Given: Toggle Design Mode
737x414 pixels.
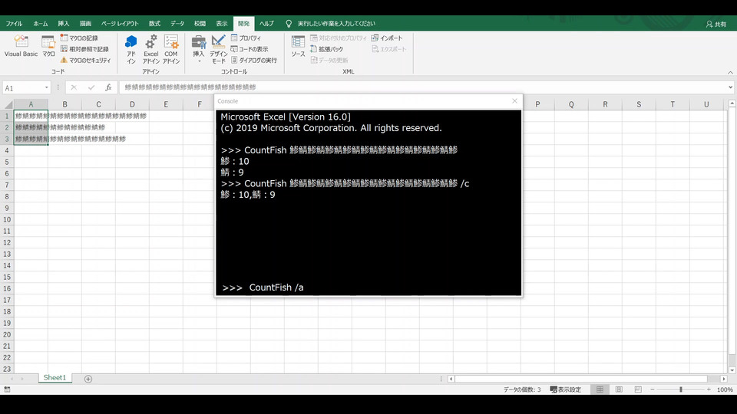Looking at the screenshot, I should [219, 49].
